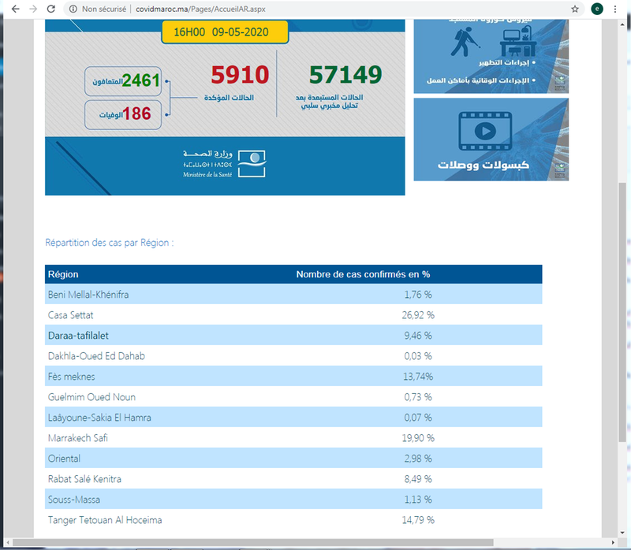Image resolution: width=631 pixels, height=550 pixels.
Task: Reload the page with the refresh icon
Action: pos(51,9)
